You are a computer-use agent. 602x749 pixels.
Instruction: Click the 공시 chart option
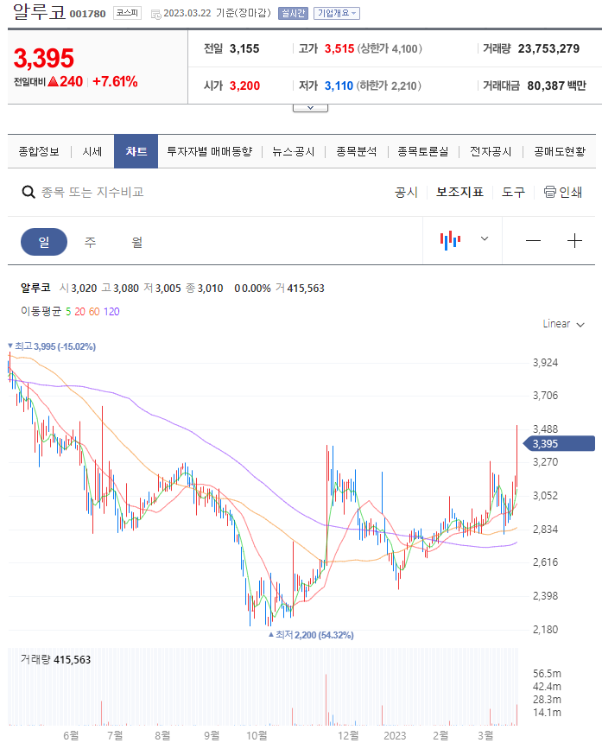pos(406,192)
